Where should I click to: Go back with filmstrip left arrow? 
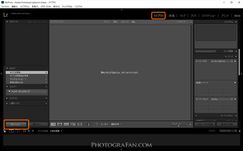click(29, 131)
